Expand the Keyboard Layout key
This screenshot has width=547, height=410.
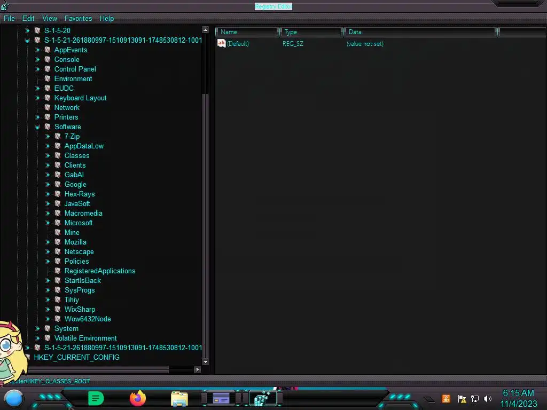point(37,98)
